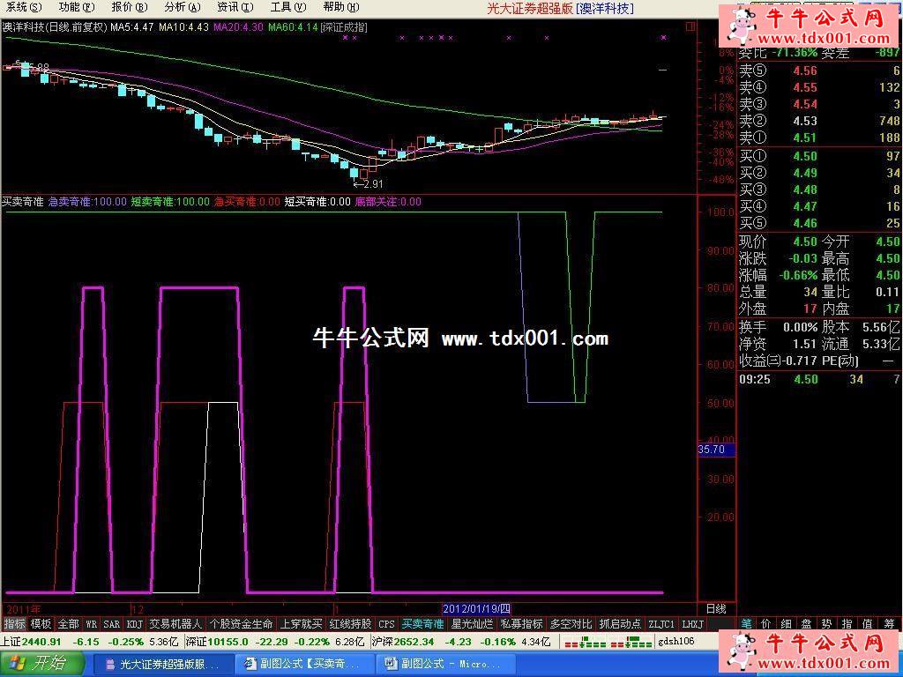Click the [深证成指] label in the chart header
This screenshot has height=677, width=903.
click(344, 27)
